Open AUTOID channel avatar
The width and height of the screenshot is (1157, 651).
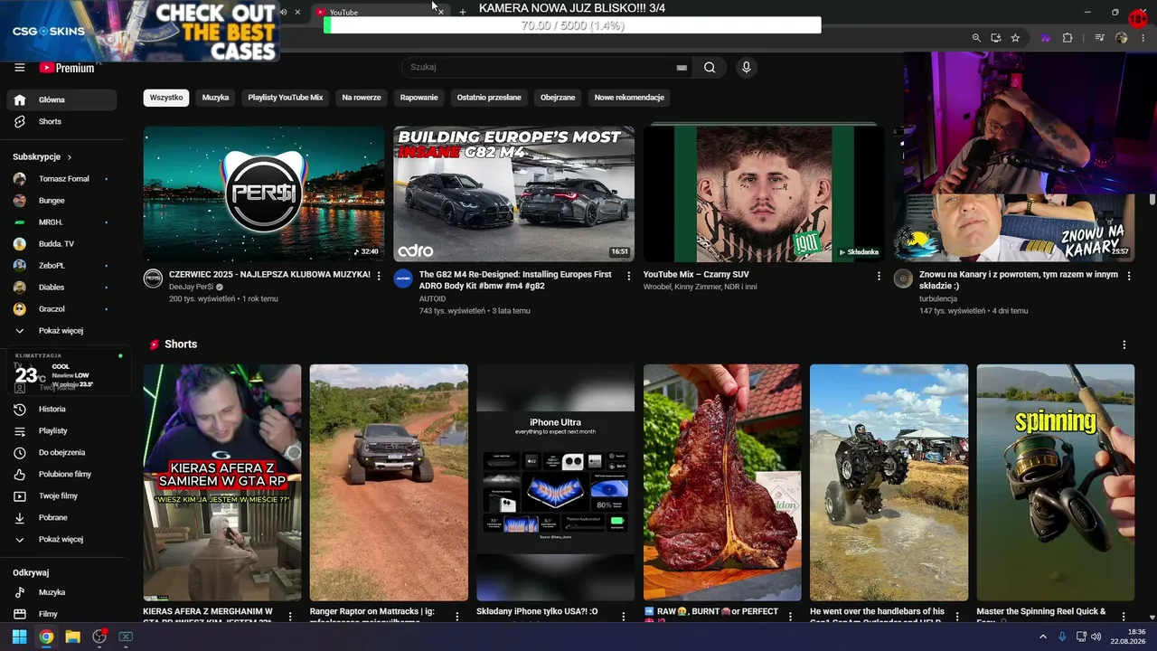[403, 278]
